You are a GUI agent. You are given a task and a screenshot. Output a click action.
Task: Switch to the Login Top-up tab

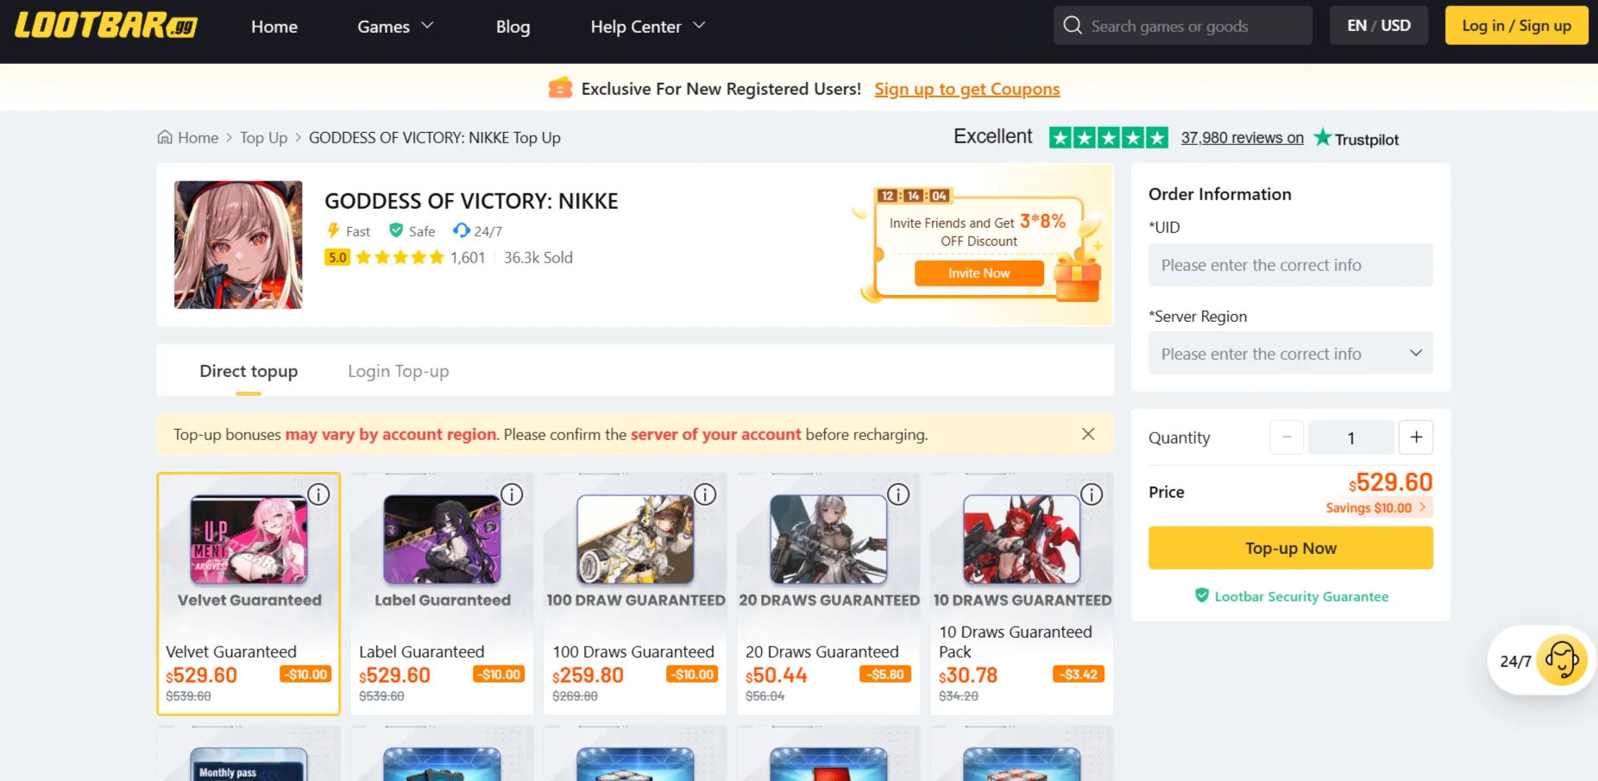(x=398, y=371)
